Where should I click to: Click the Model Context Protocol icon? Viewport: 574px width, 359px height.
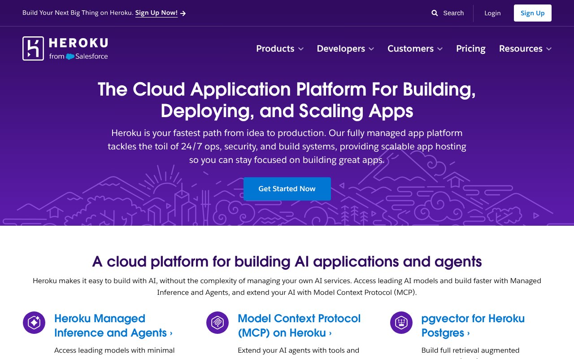[x=217, y=323]
